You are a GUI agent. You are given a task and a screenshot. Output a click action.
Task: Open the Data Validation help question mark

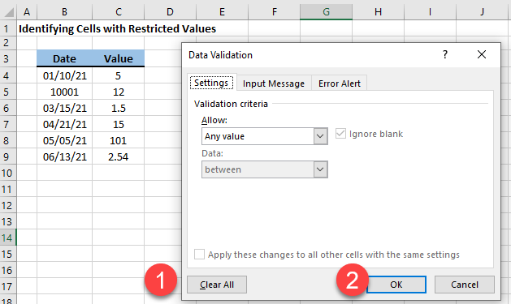tap(445, 54)
